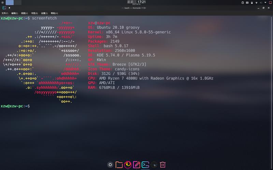The height and width of the screenshot is (170, 273).
Task: Open the 设置(S) menu
Action: [44, 13]
